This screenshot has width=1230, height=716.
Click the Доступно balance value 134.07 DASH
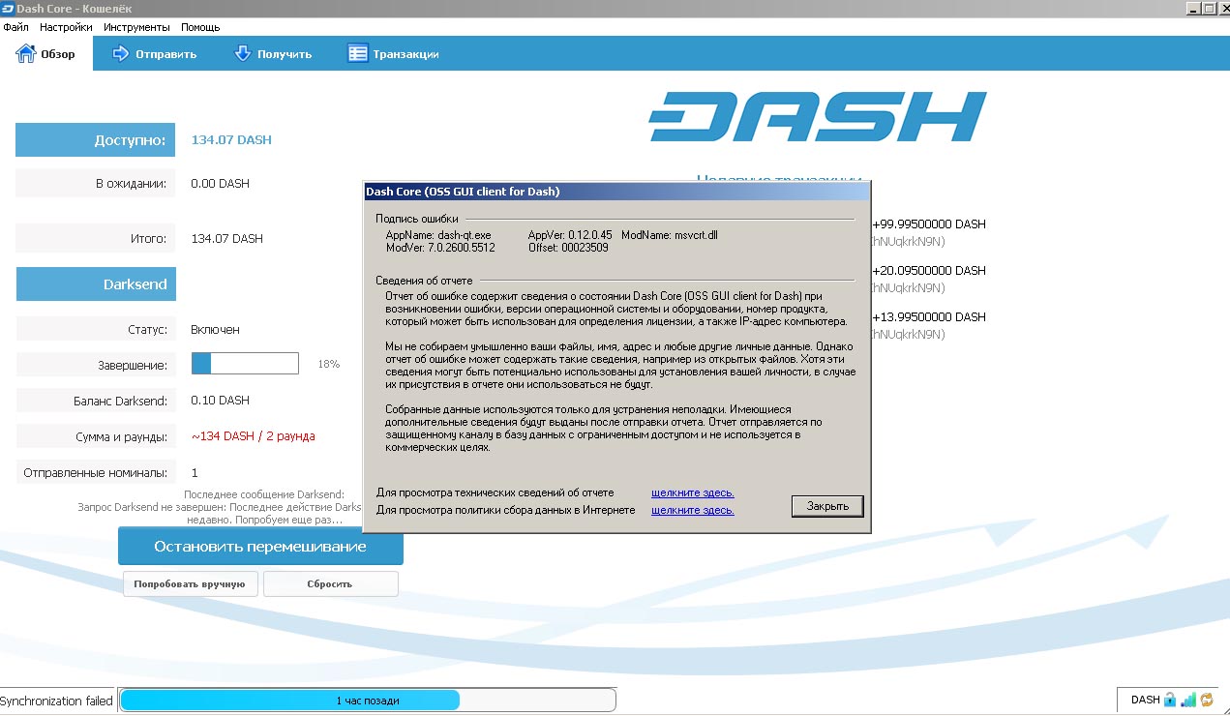pos(231,140)
